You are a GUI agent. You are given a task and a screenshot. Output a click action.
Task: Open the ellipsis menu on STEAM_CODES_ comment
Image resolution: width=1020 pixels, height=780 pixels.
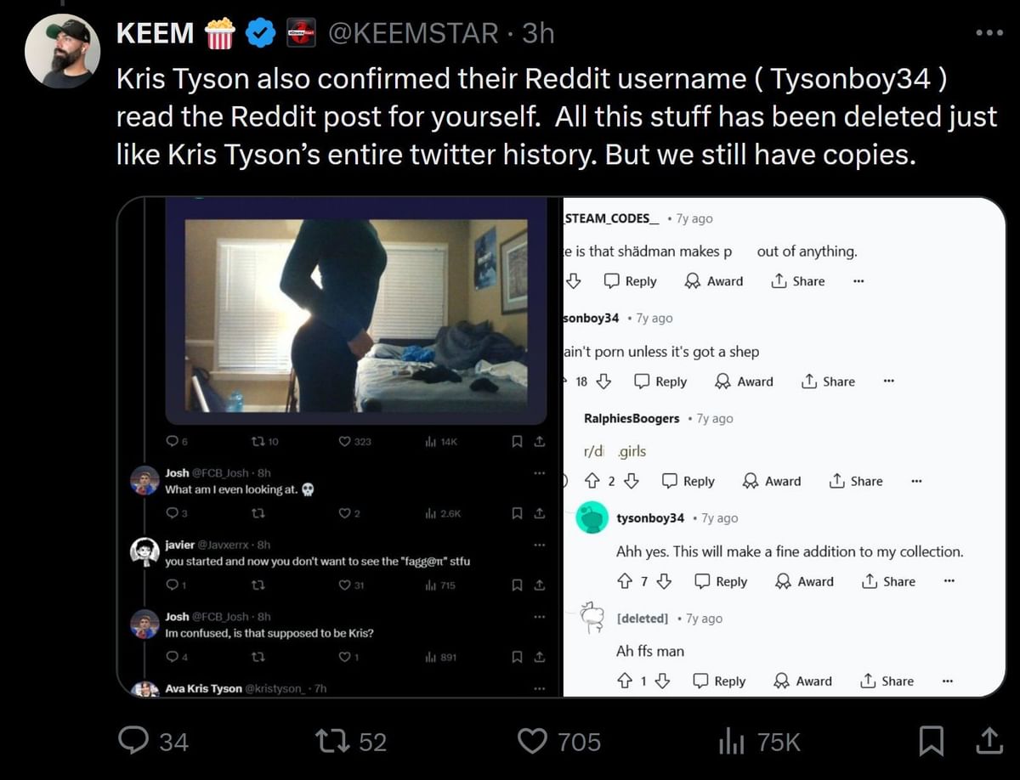click(x=858, y=281)
